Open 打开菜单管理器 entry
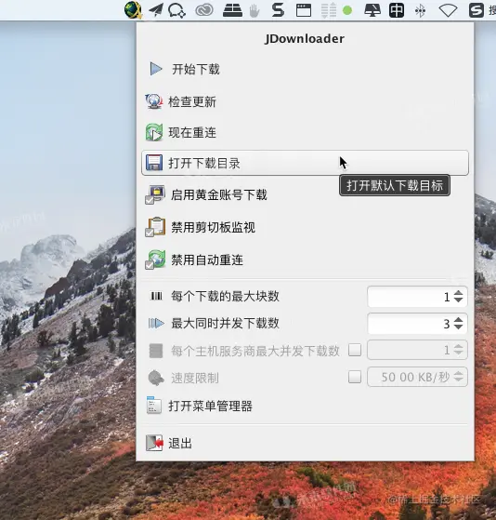This screenshot has width=496, height=520. pos(305,406)
